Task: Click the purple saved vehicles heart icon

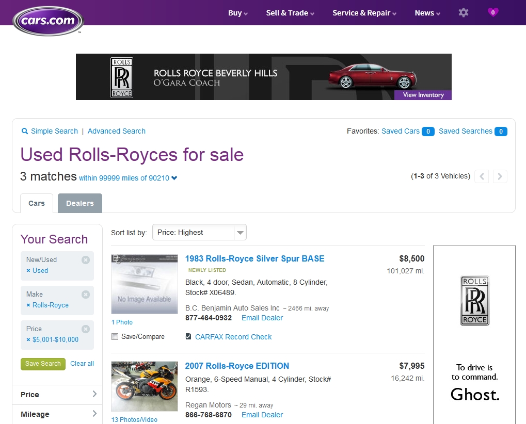Action: pos(492,12)
